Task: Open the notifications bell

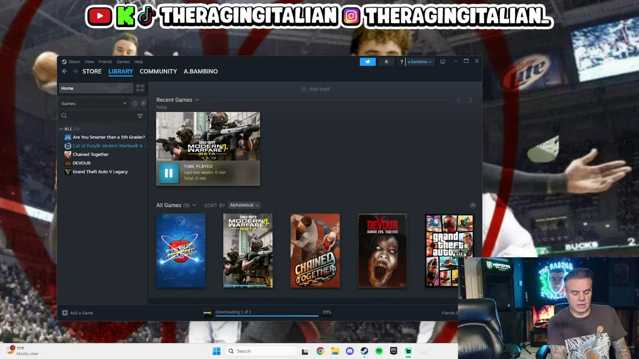Action: pos(386,62)
